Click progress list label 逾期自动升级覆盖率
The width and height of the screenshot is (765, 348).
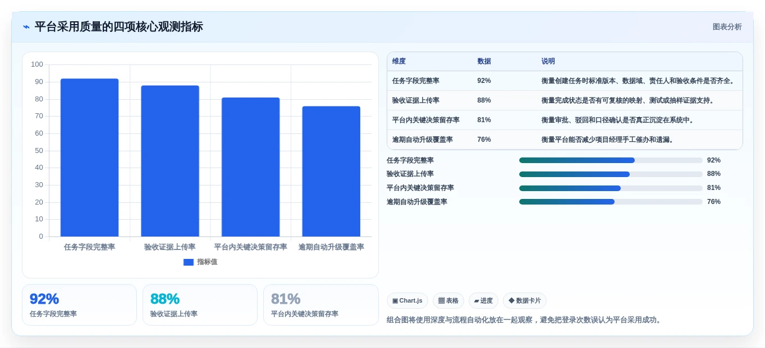[417, 202]
